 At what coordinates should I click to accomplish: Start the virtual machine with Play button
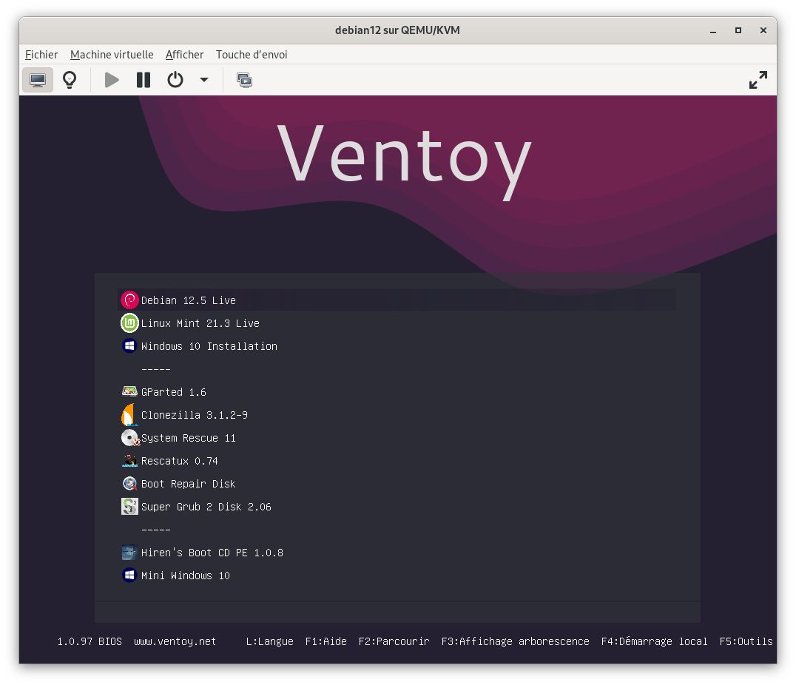(112, 80)
